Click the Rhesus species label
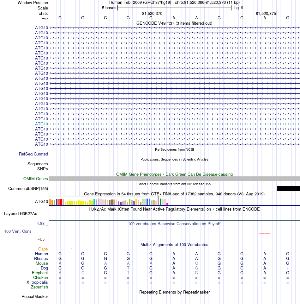300x304 pixels. [41, 259]
